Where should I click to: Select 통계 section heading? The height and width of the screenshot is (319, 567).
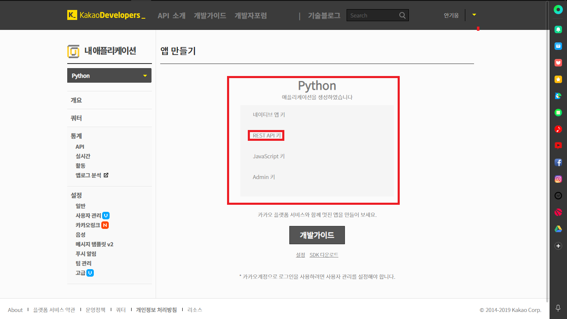click(x=76, y=136)
